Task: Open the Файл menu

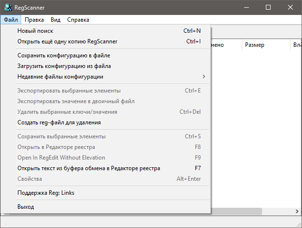Action: pyautogui.click(x=11, y=20)
